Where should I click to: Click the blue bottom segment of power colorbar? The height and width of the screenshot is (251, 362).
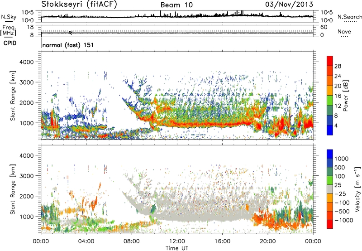click(x=330, y=130)
